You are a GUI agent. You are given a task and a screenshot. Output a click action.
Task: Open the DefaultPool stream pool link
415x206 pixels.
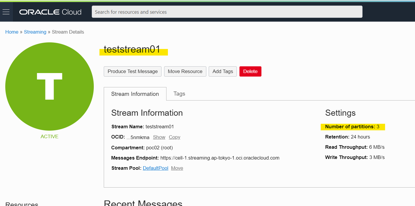(156, 168)
